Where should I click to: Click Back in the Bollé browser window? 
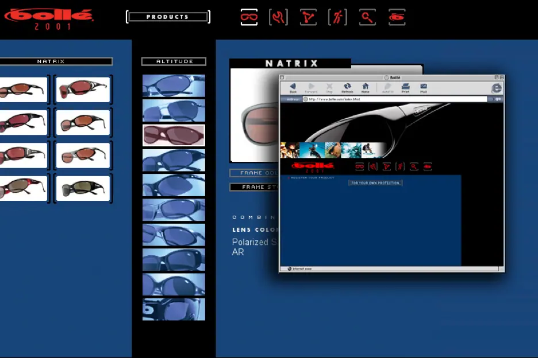coord(293,88)
